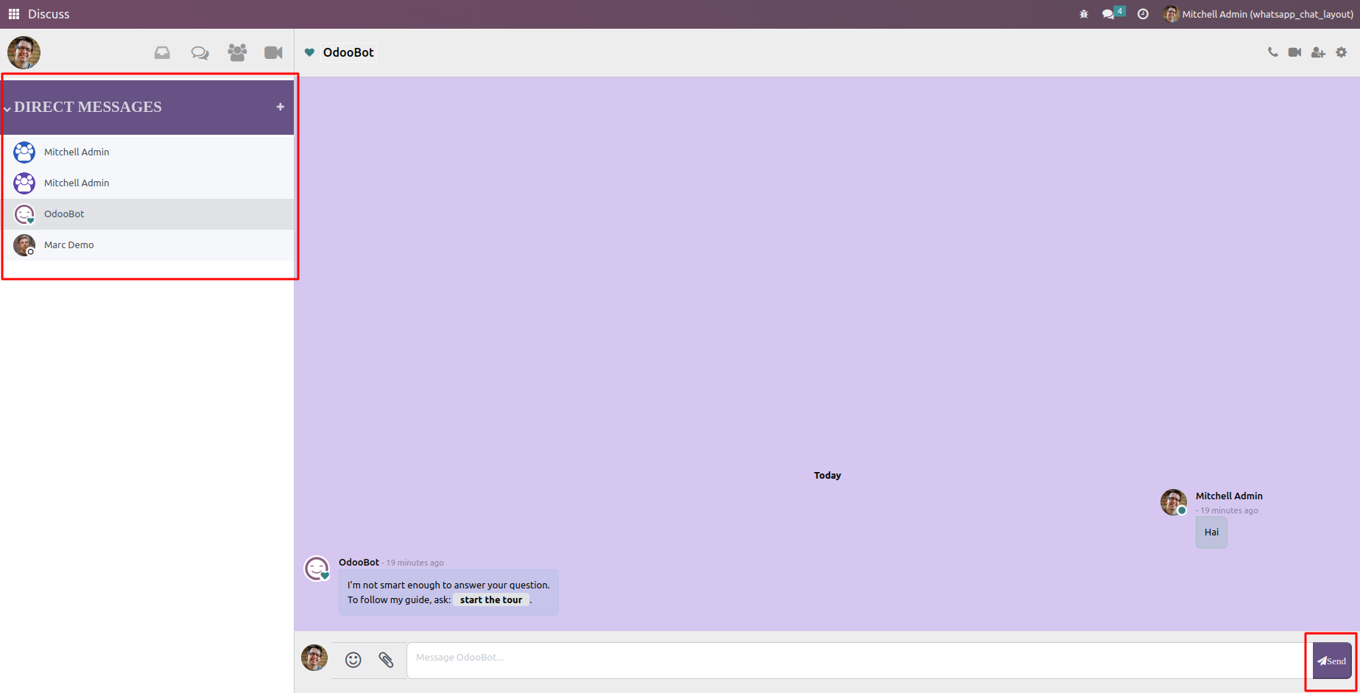Screen dimensions: 1360x693
Task: Open the chats speech-bubble icon in sidebar
Action: tap(200, 52)
